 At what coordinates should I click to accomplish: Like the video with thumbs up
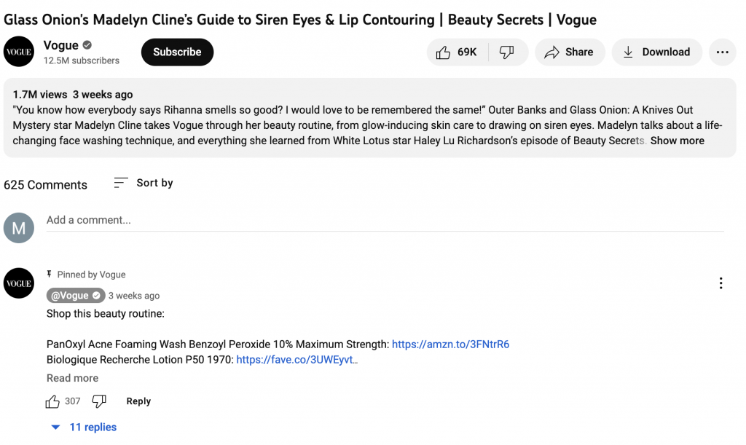[458, 52]
